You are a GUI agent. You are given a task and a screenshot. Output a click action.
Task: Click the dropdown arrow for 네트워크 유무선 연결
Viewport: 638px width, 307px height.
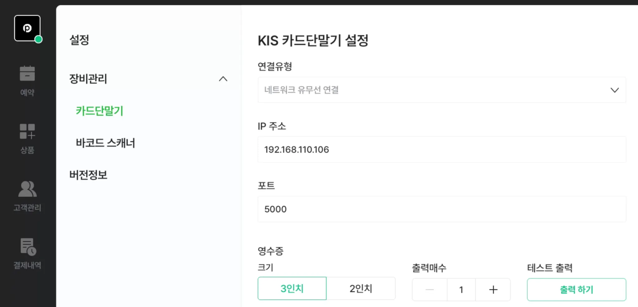614,90
